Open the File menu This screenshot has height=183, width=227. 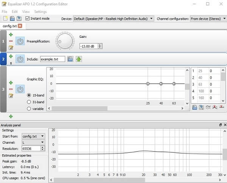coord(4,12)
